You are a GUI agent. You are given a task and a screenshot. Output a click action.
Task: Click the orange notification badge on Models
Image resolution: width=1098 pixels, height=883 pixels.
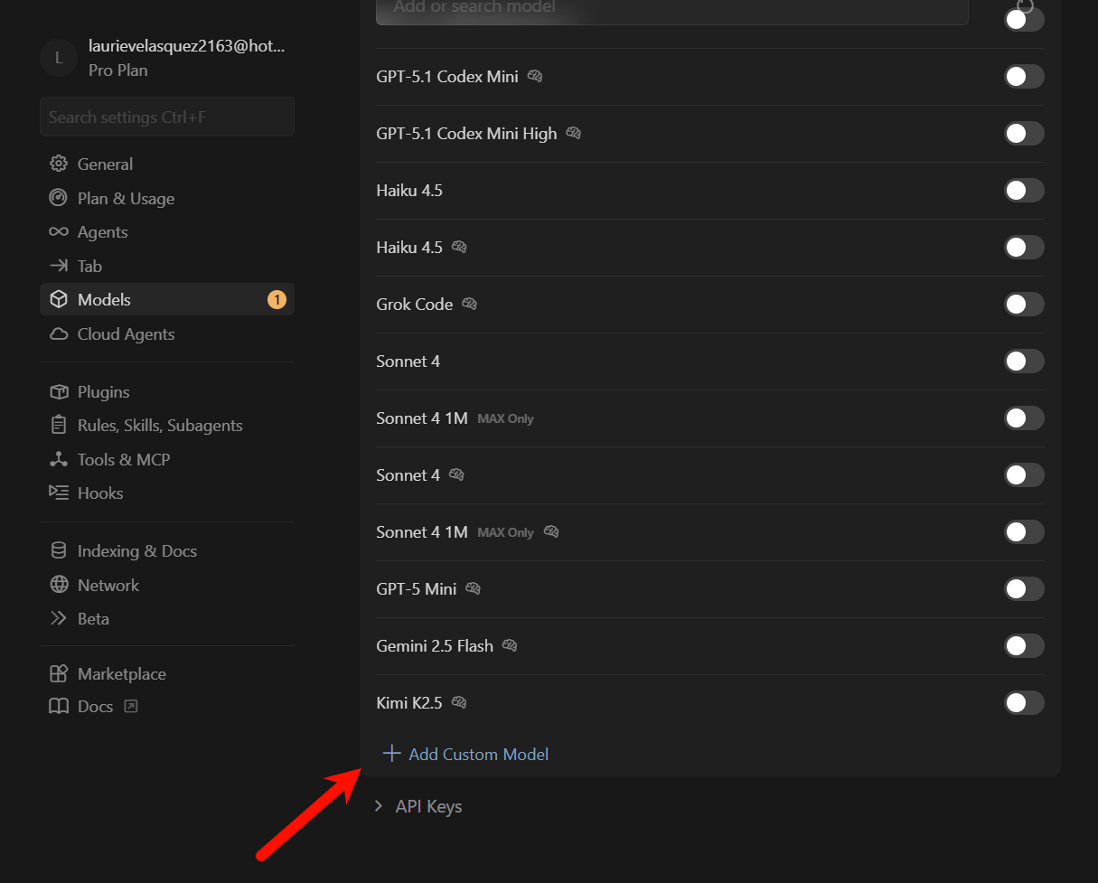pos(277,299)
